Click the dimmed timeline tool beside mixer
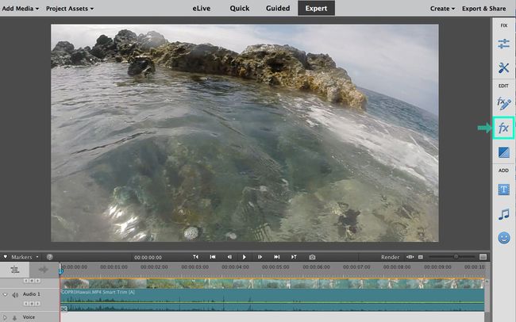The width and height of the screenshot is (516, 322). coord(44,270)
